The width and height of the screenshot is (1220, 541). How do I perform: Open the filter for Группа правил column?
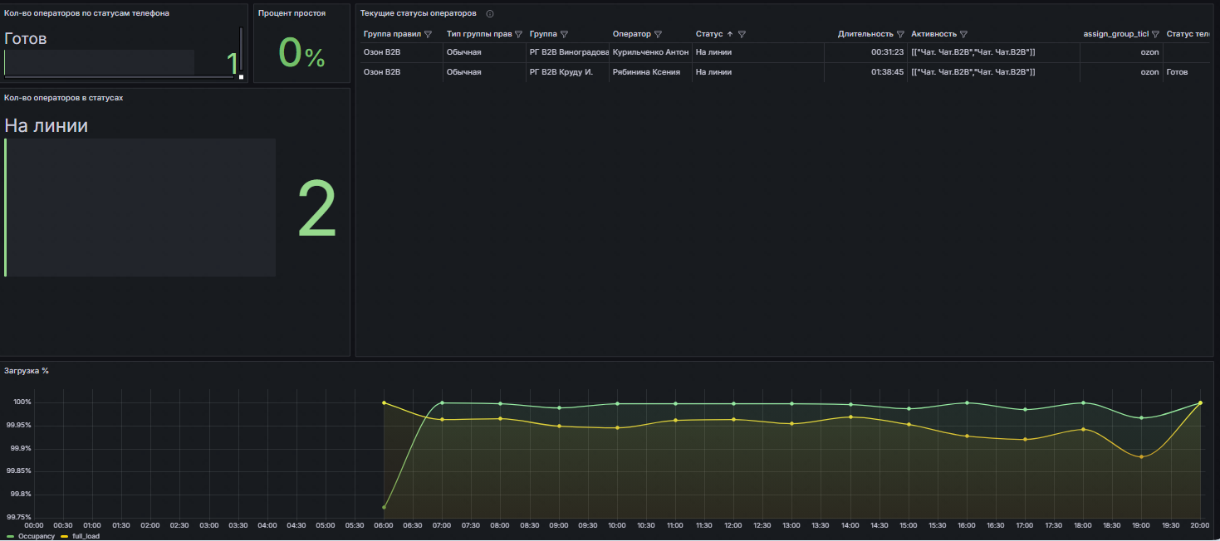[429, 34]
